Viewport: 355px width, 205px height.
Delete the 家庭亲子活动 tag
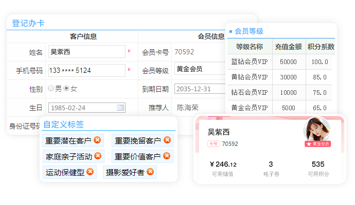[97, 156]
